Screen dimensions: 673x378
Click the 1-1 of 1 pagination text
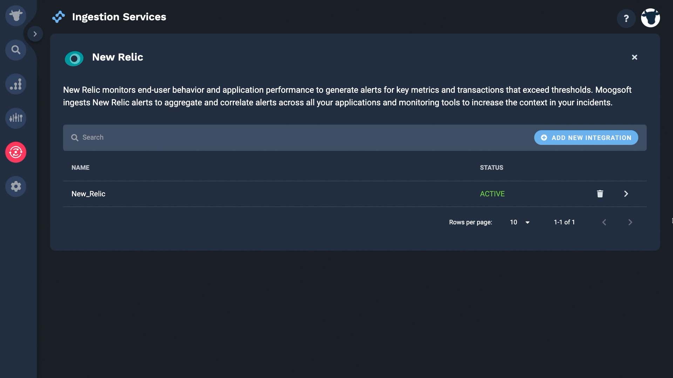click(x=564, y=222)
